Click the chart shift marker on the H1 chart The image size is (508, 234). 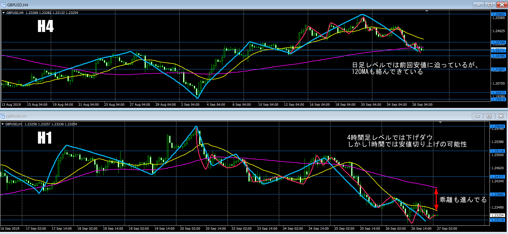coord(441,122)
